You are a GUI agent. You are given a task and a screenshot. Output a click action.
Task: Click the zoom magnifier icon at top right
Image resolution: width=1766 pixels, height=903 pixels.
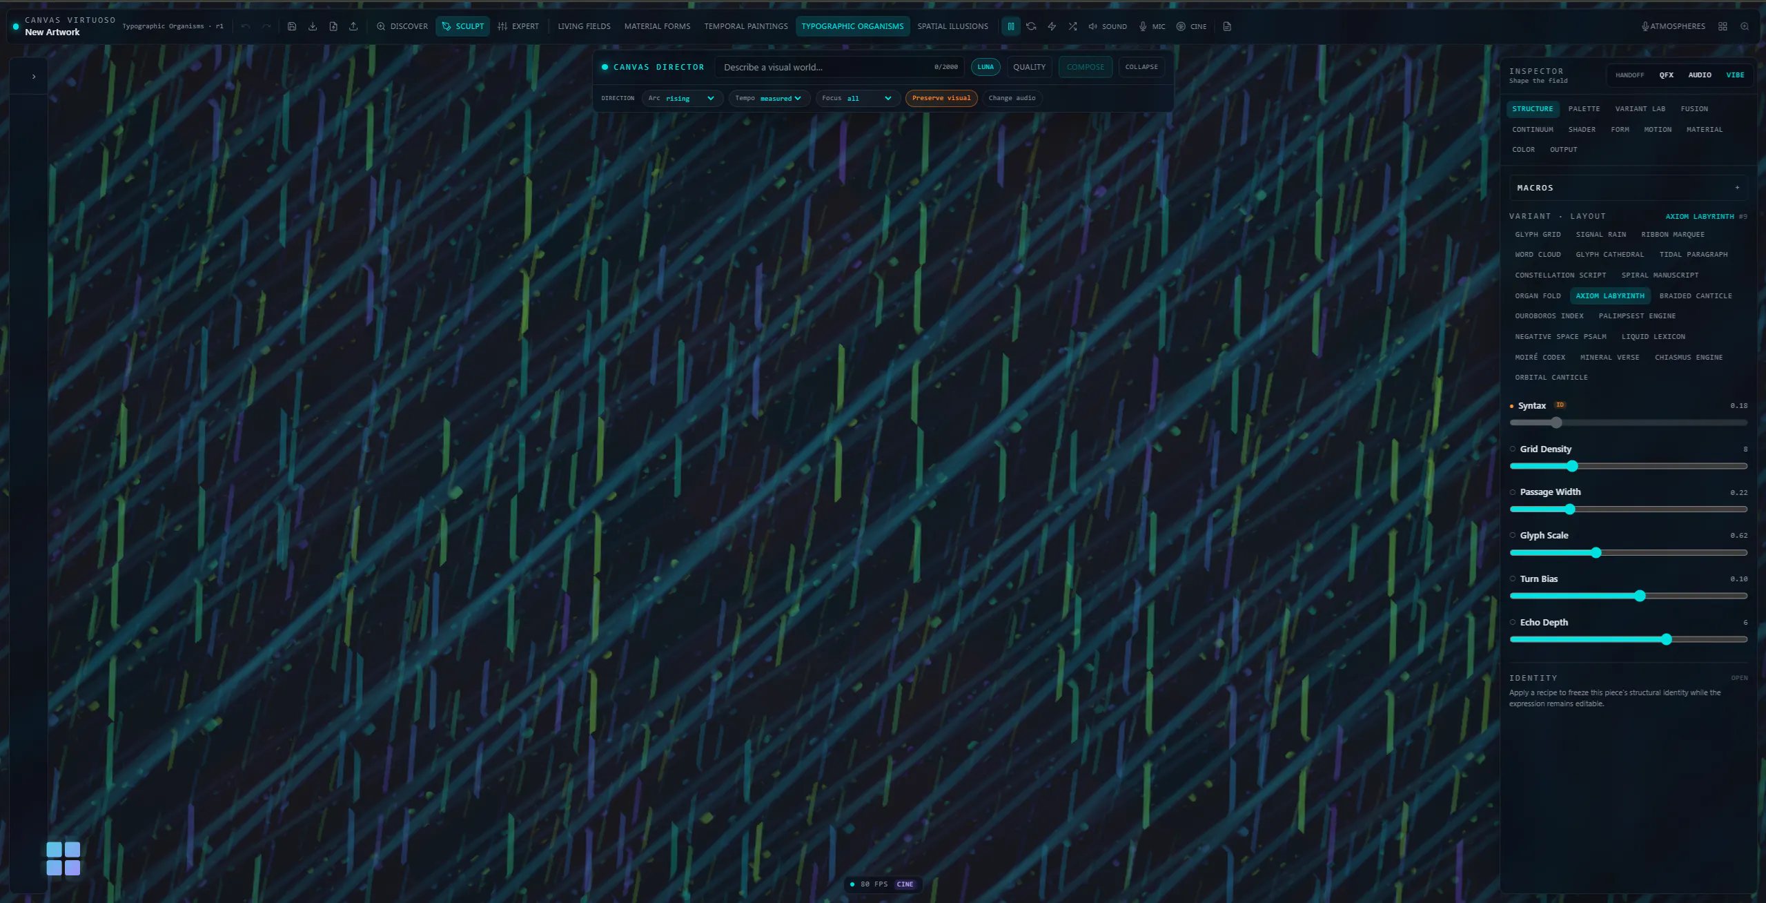1745,26
